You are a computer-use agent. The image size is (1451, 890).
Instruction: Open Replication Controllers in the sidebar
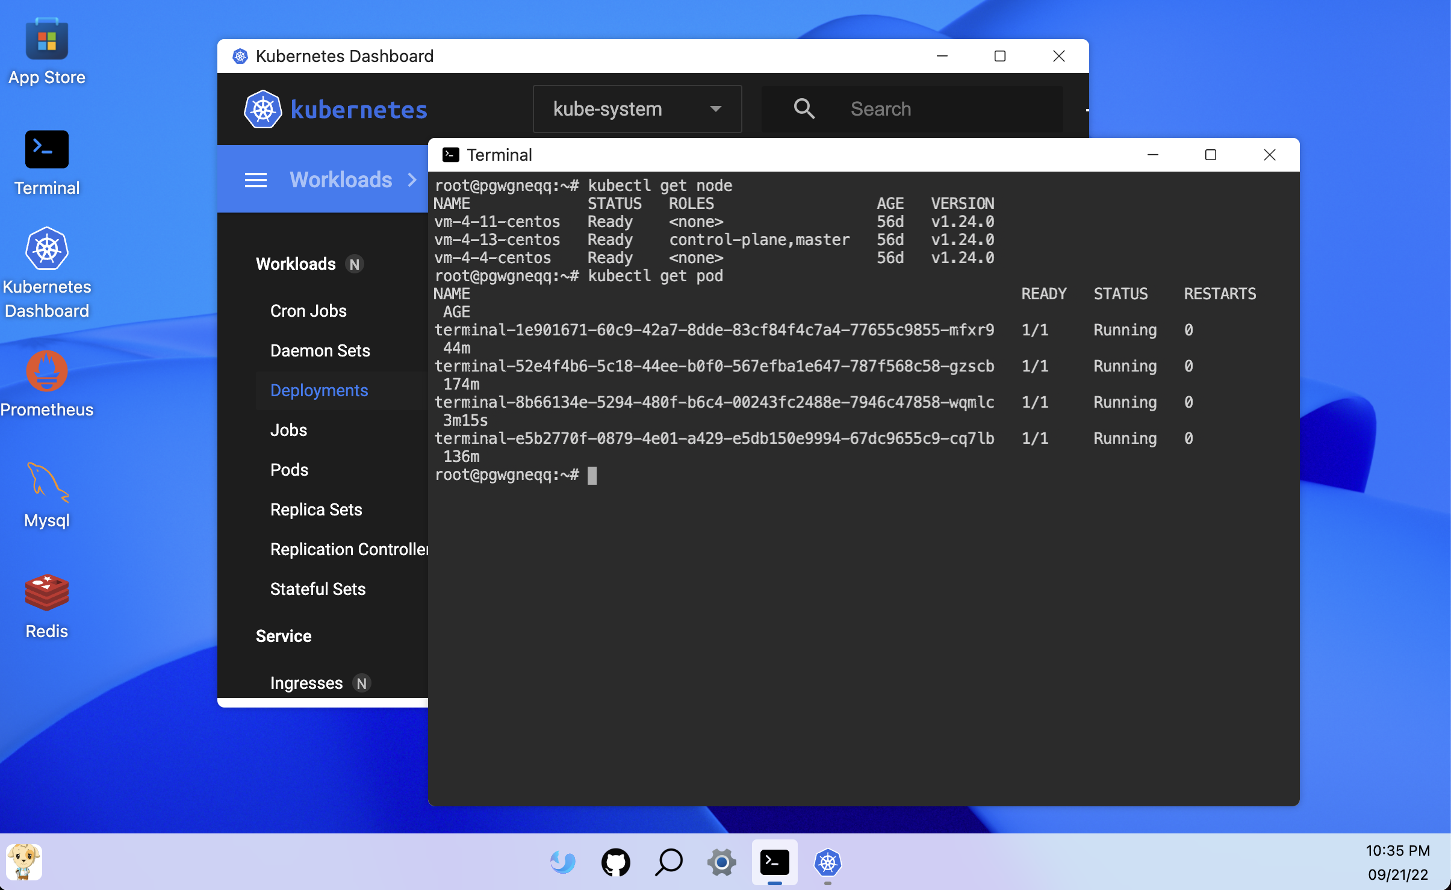tap(349, 549)
